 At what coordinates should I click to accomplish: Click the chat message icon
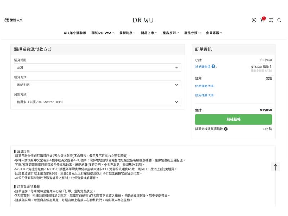pyautogui.click(x=271, y=20)
